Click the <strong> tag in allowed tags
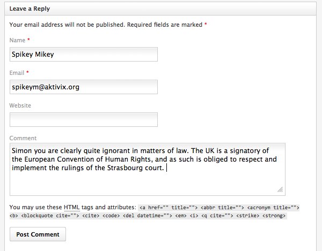The image size is (322, 251). [x=275, y=216]
